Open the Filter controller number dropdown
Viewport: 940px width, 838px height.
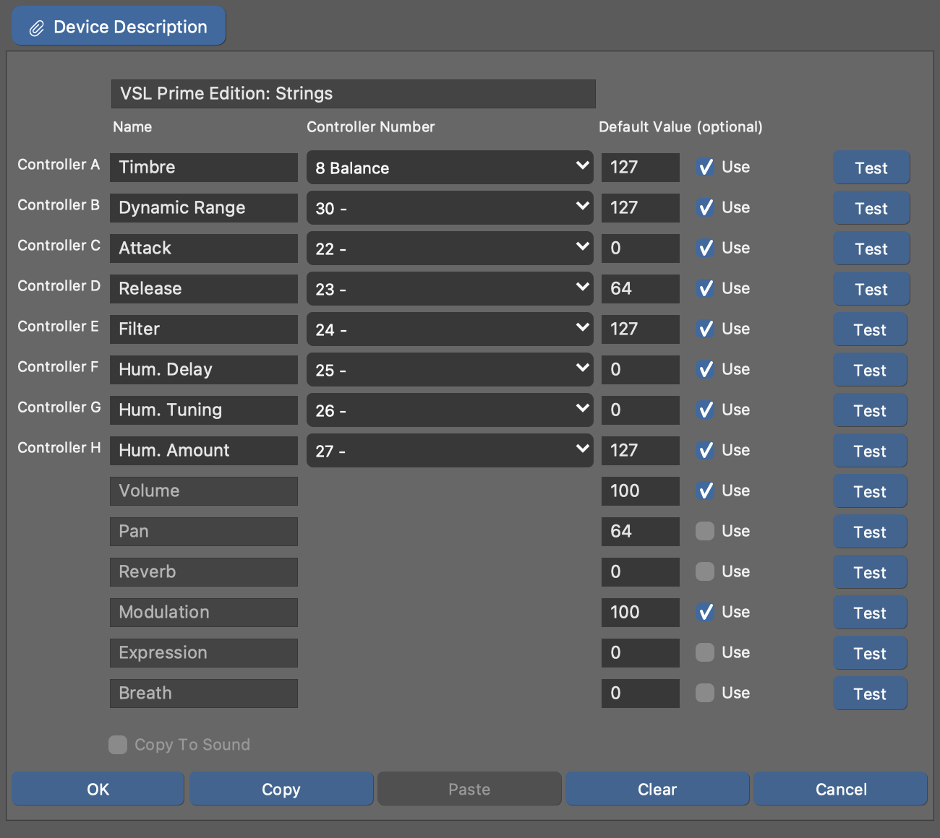coord(449,329)
